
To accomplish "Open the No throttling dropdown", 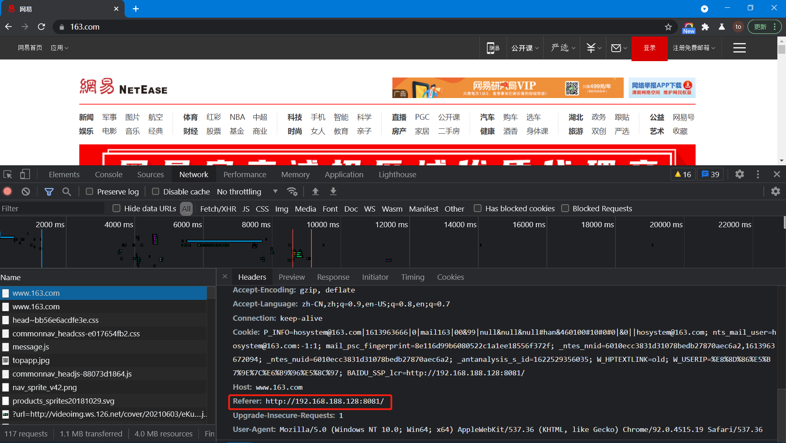I will tap(247, 192).
